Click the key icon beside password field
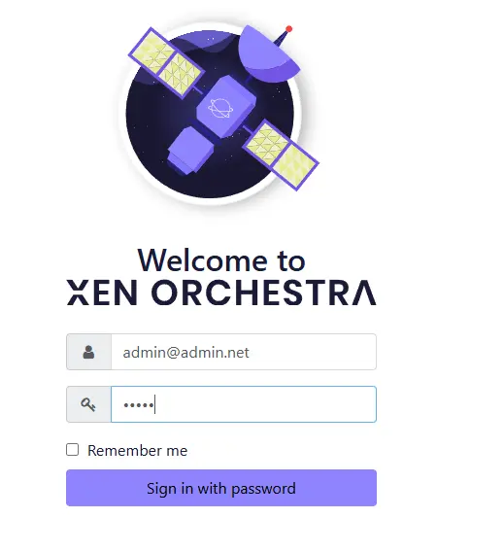 [x=88, y=404]
